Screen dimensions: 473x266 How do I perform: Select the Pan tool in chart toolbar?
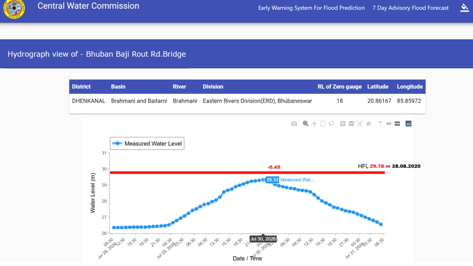(314, 124)
